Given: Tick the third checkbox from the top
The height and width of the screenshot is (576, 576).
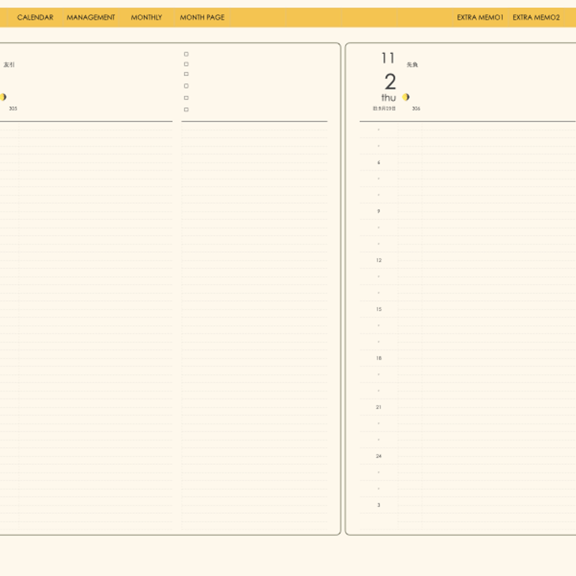Looking at the screenshot, I should 186,74.
